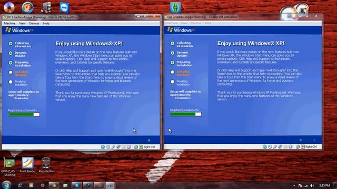Click USB devices icon in XP 1 status bar

click(x=113, y=147)
